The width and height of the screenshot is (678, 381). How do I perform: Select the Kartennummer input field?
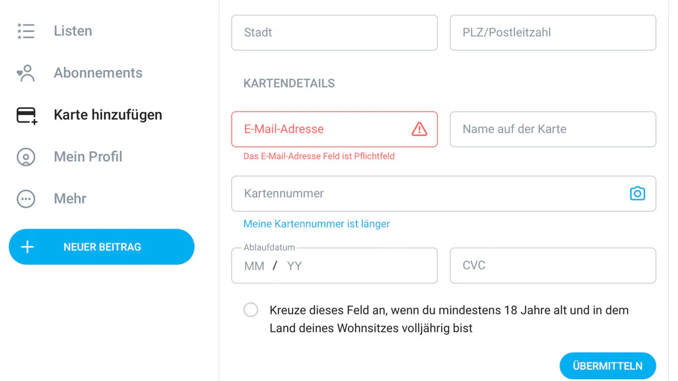429,194
